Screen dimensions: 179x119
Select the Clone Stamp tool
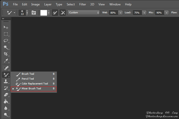click(6, 81)
